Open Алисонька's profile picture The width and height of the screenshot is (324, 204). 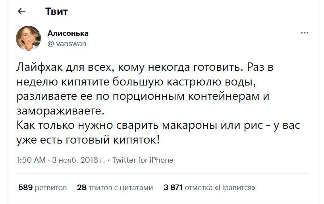(x=28, y=38)
